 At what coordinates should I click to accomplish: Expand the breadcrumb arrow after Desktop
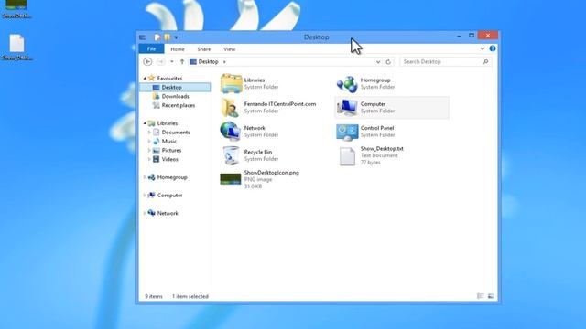pos(224,62)
